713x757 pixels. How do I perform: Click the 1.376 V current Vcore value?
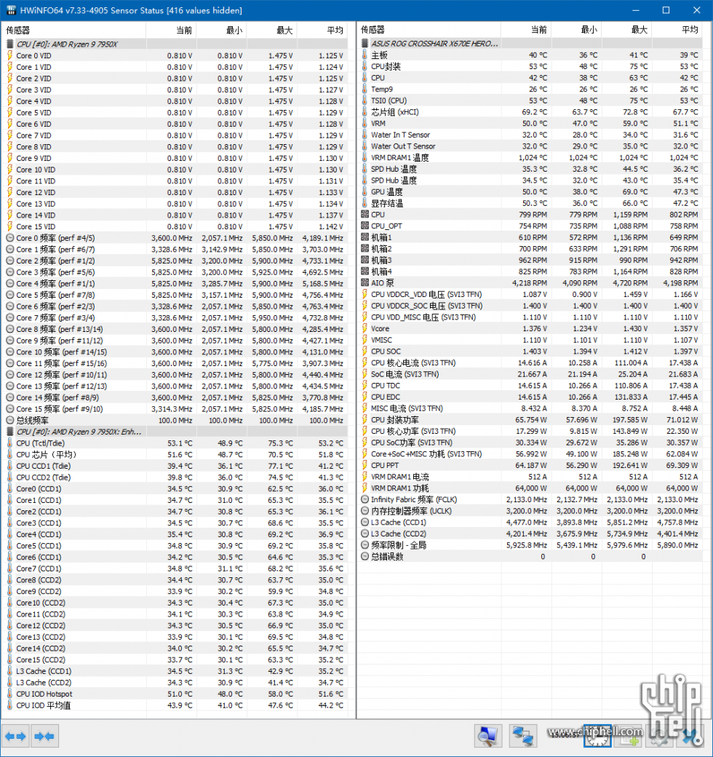[x=535, y=329]
